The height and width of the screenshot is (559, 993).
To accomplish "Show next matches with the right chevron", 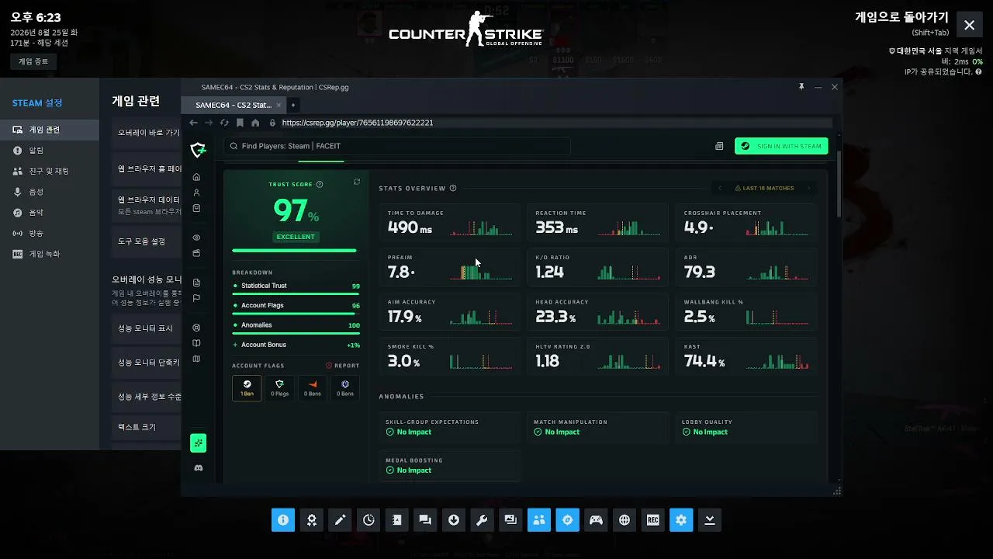I will (x=808, y=188).
